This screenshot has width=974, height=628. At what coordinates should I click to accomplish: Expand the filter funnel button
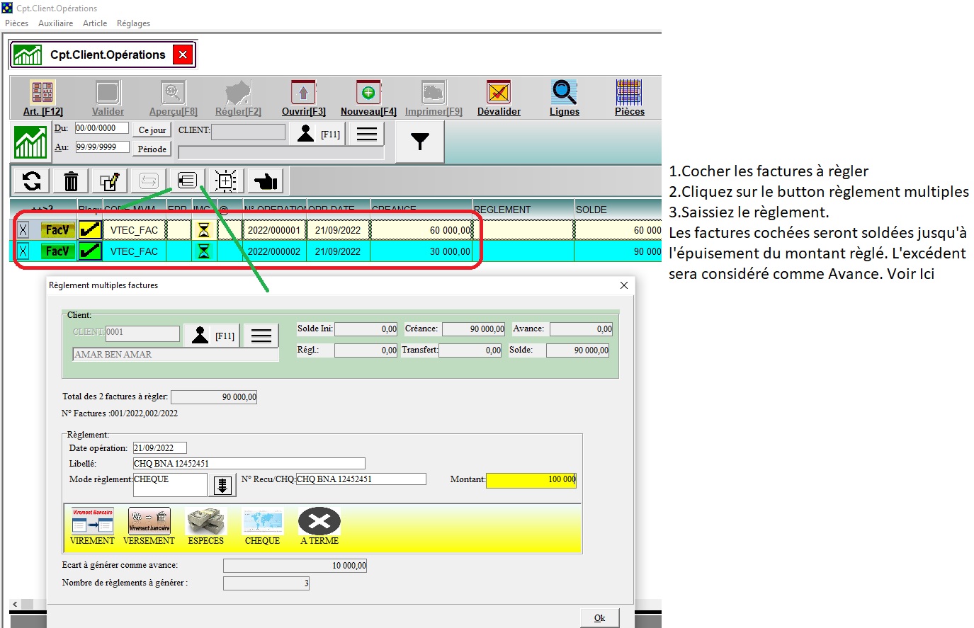(420, 142)
